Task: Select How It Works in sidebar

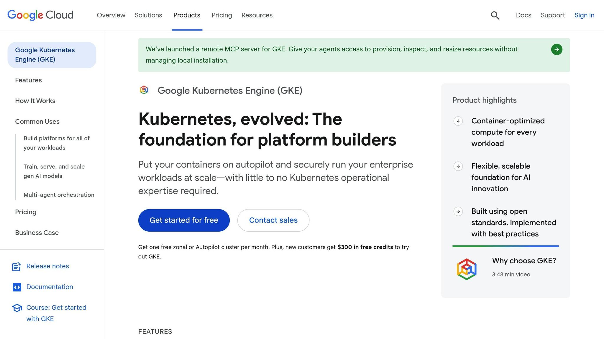Action: tap(35, 101)
